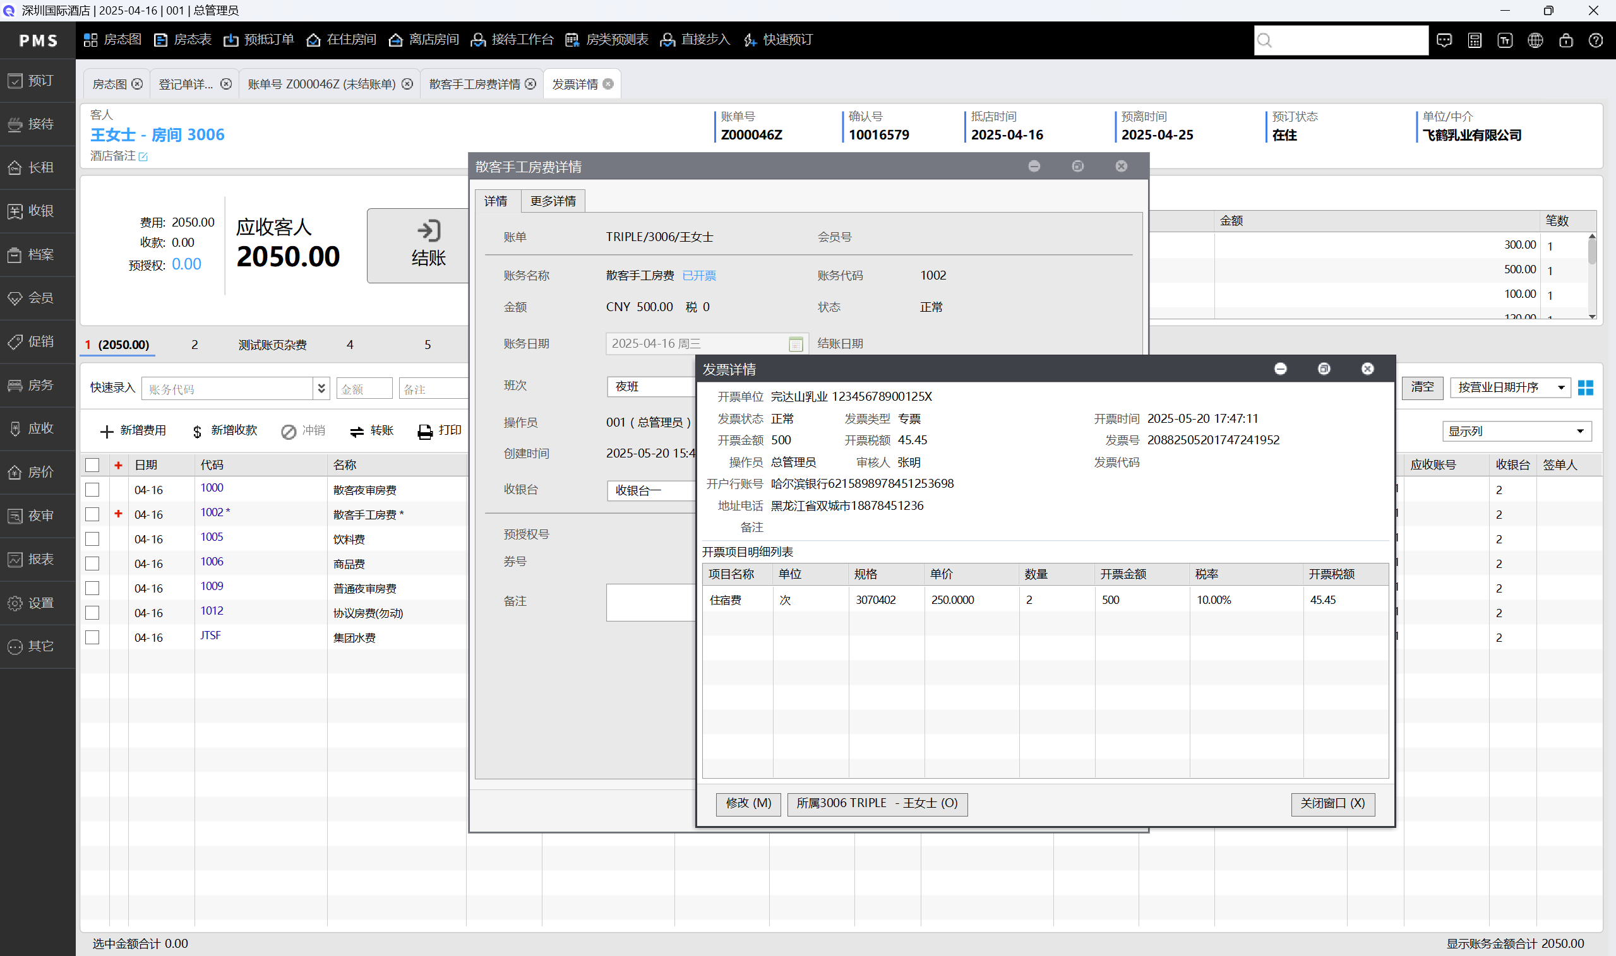Click the 金额 quick-entry input
1616x956 pixels.
[x=364, y=389]
